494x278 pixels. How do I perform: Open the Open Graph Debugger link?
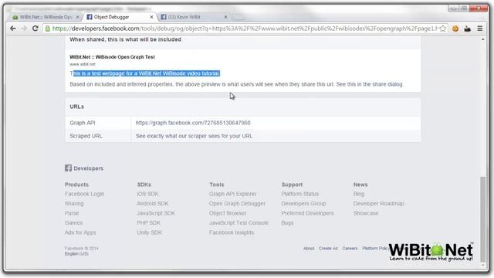point(237,203)
